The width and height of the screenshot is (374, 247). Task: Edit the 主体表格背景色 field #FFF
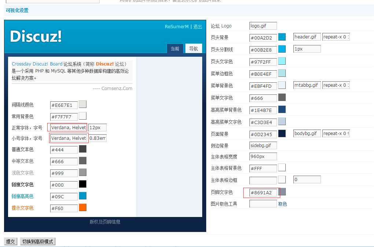(x=263, y=168)
